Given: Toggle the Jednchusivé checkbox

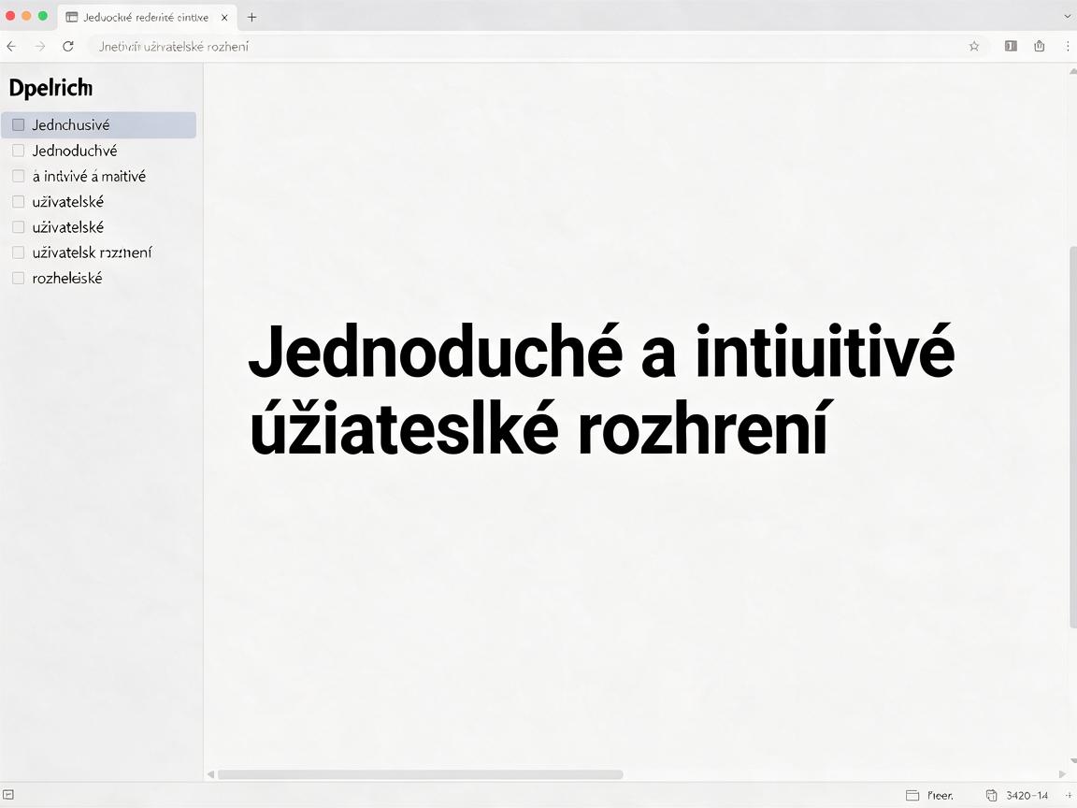Looking at the screenshot, I should pos(19,125).
